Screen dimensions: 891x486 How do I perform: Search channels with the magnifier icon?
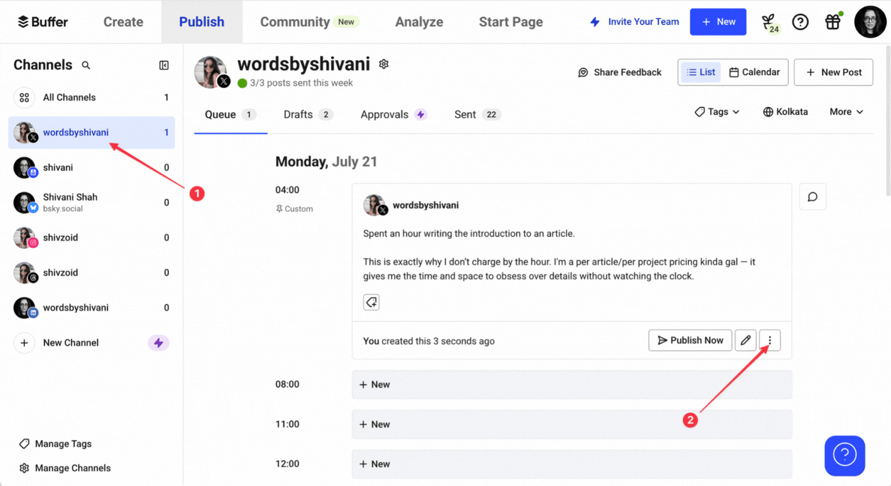click(x=86, y=65)
